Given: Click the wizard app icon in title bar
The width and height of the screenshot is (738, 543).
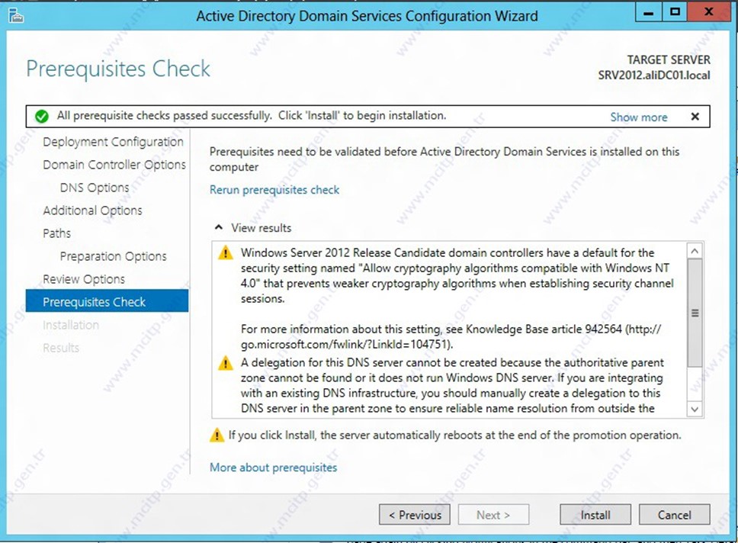Looking at the screenshot, I should [16, 15].
